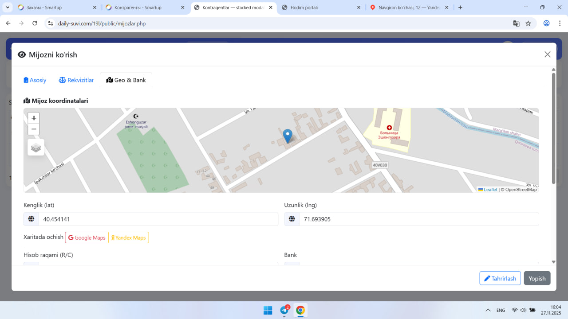This screenshot has width=568, height=319.
Task: Click the Yopish button
Action: 537,278
